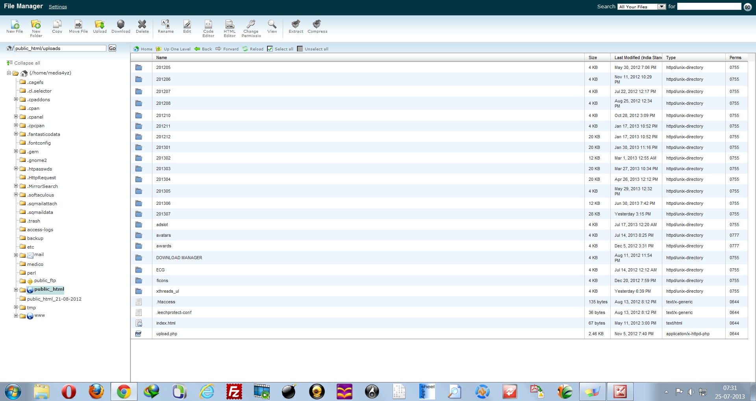The width and height of the screenshot is (756, 401).
Task: Click the Compress toolbar icon
Action: click(317, 25)
